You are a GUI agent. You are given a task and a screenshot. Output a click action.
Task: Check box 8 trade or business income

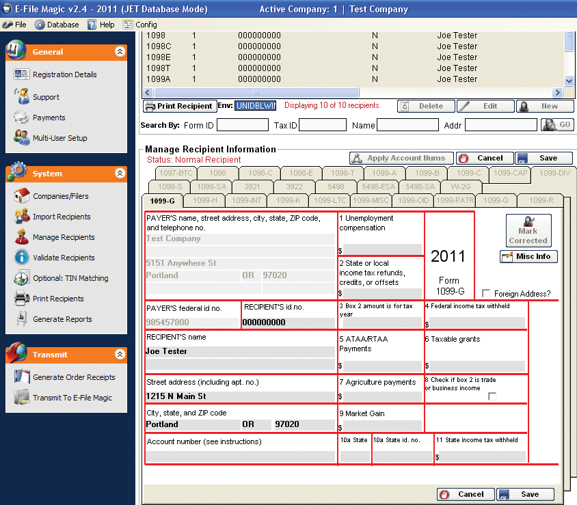click(x=492, y=396)
